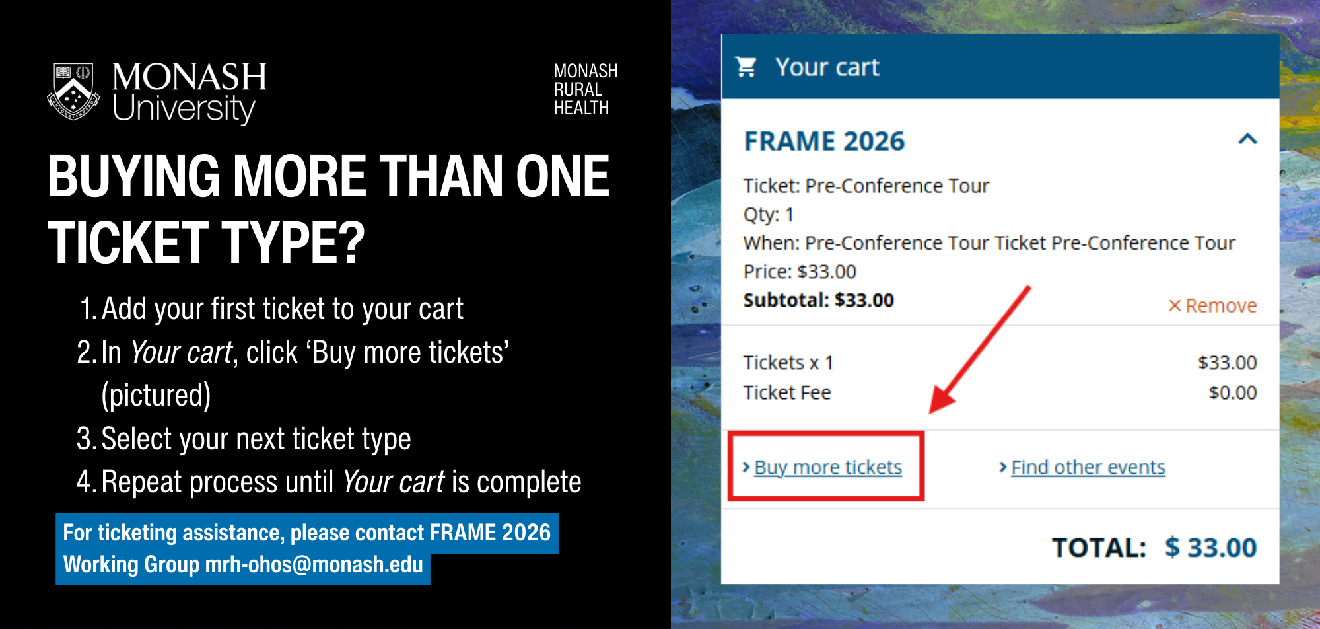The width and height of the screenshot is (1320, 629).
Task: Collapse the FRAME 2026 cart section
Action: [1247, 139]
